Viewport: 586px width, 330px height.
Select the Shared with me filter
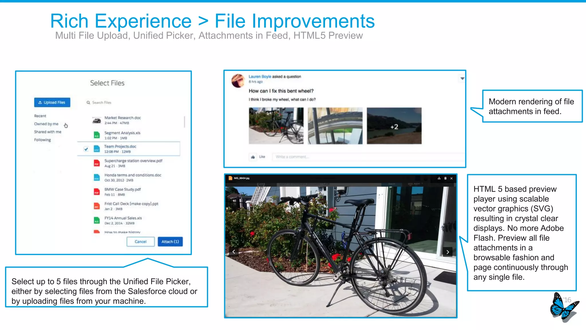click(x=47, y=132)
